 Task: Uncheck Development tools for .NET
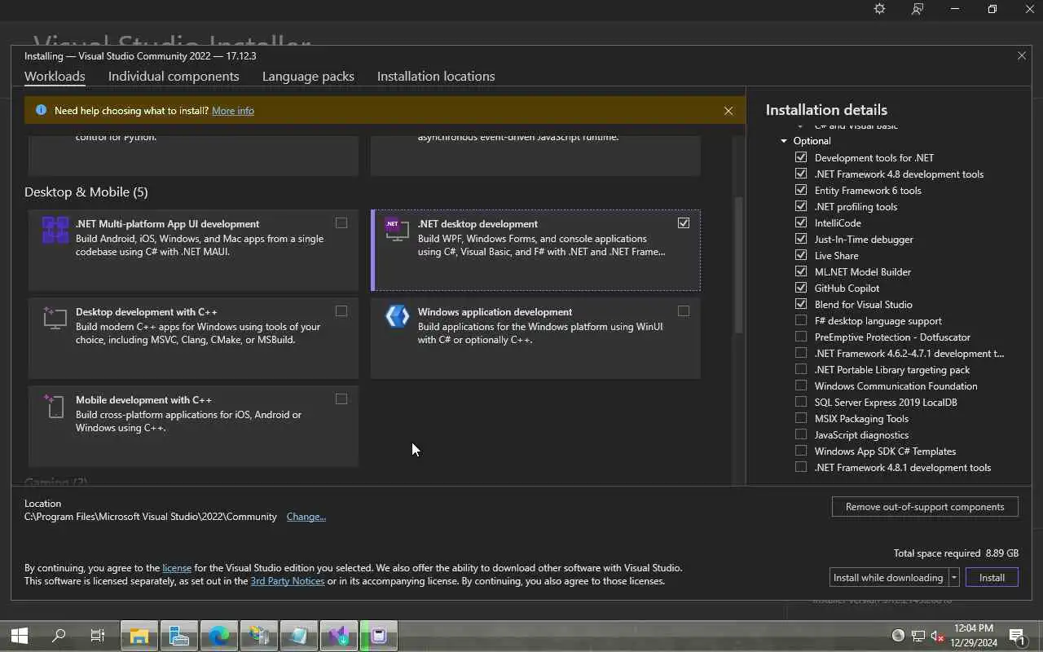tap(801, 157)
